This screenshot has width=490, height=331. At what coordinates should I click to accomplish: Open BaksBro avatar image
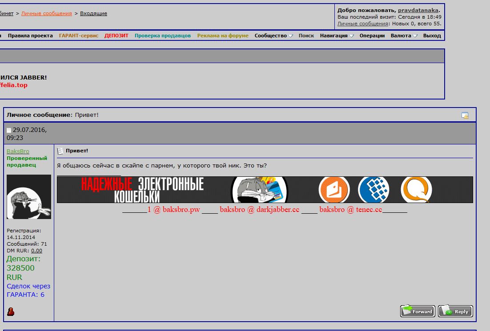click(x=29, y=197)
